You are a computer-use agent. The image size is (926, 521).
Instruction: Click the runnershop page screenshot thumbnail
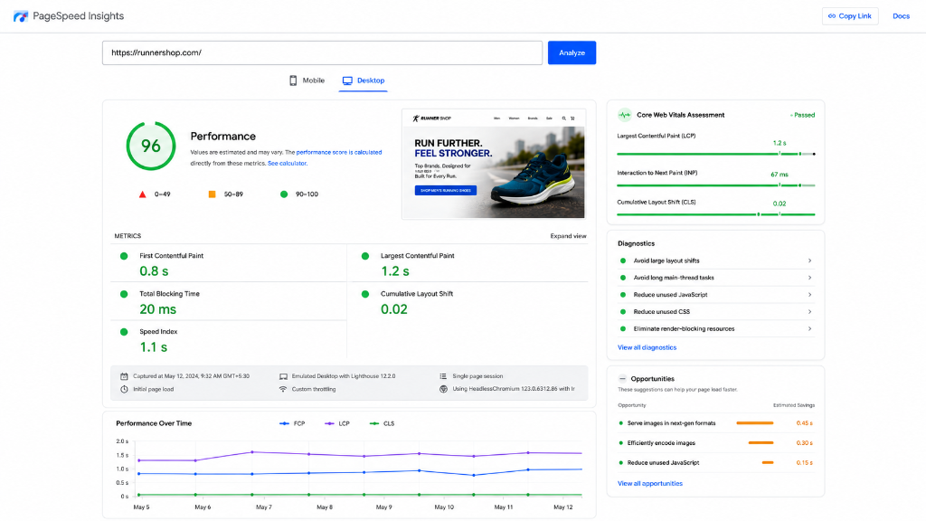pos(494,164)
